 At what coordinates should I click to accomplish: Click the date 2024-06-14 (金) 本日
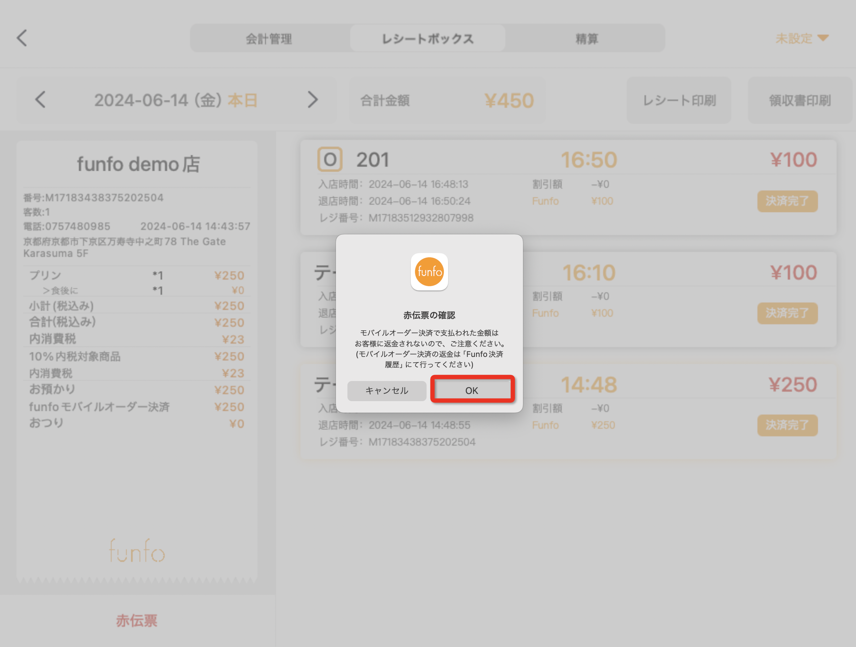point(176,100)
